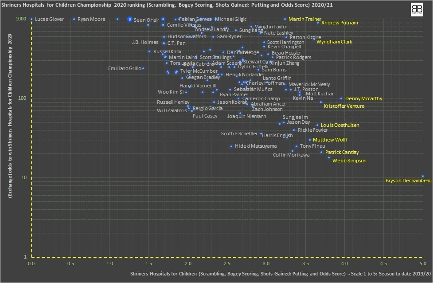Click the 'Jason Day' data label

pyautogui.click(x=298, y=122)
